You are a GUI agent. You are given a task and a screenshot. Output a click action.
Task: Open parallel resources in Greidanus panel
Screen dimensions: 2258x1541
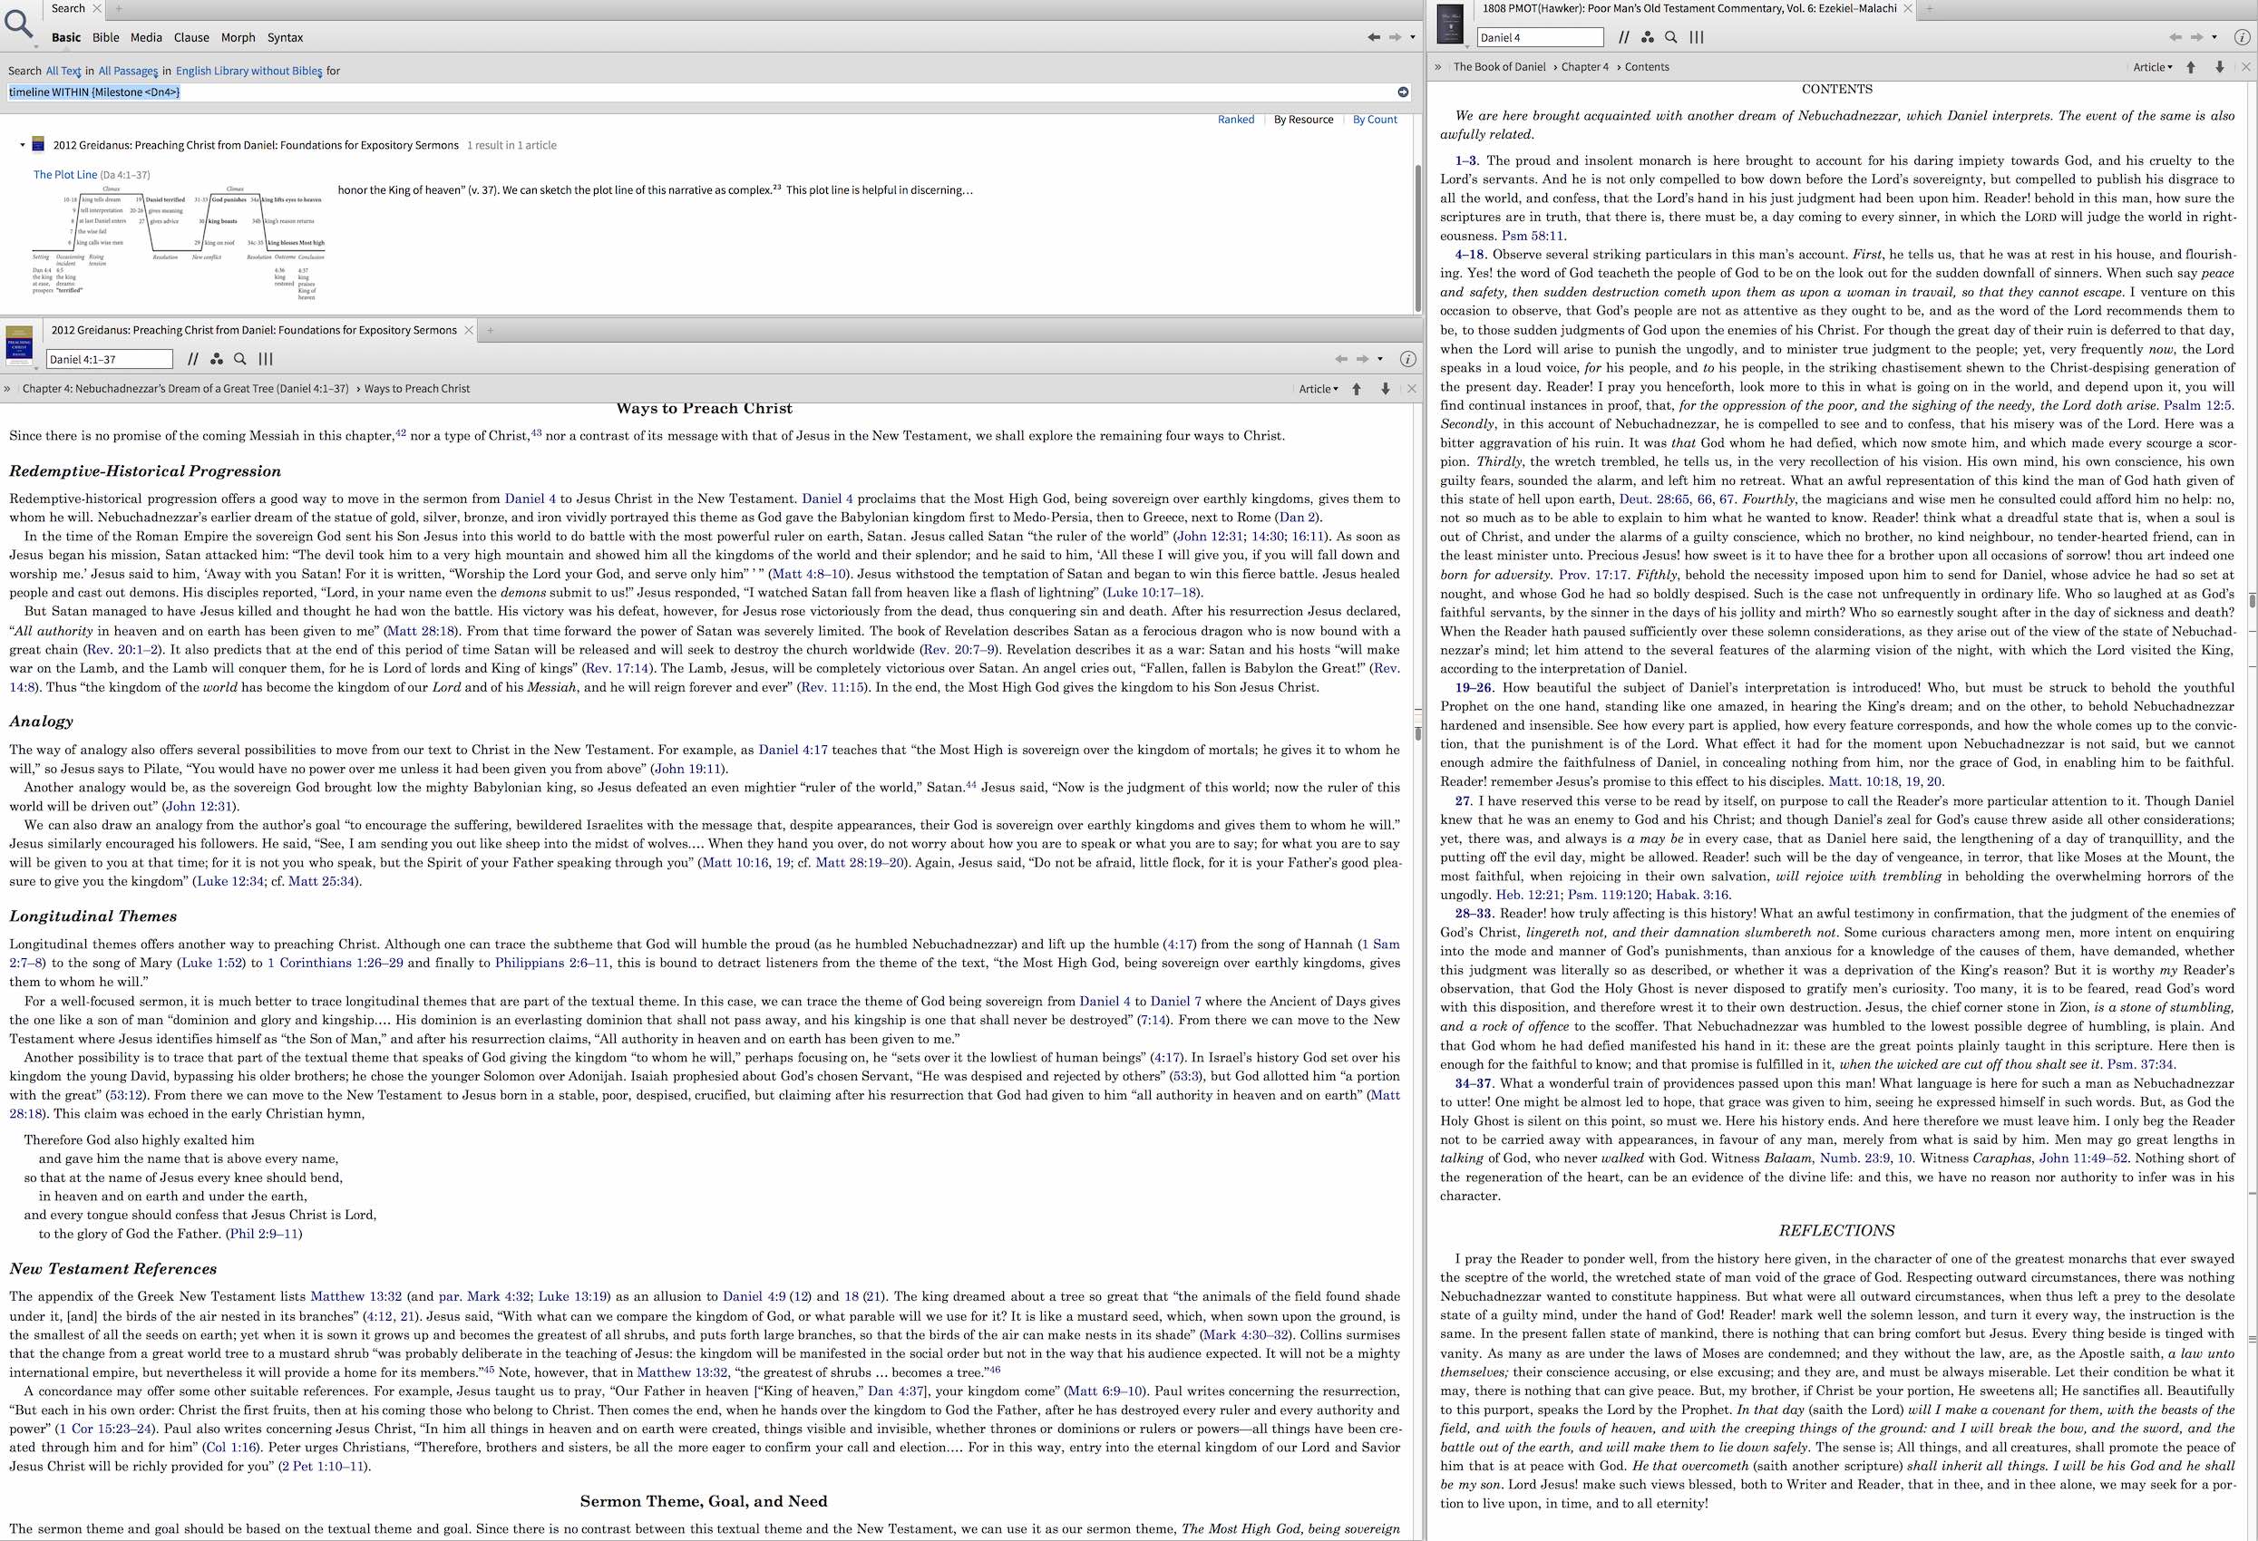point(192,359)
